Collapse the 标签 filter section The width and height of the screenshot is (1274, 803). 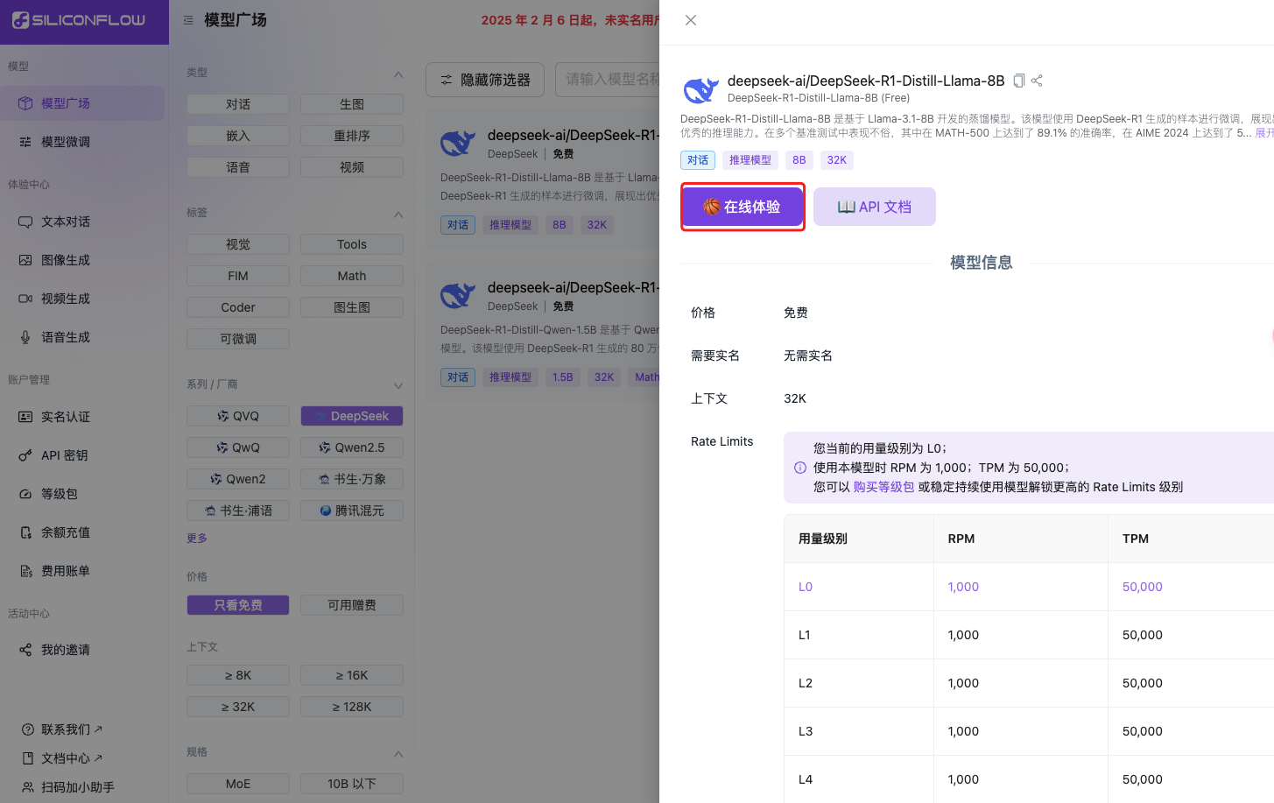398,215
